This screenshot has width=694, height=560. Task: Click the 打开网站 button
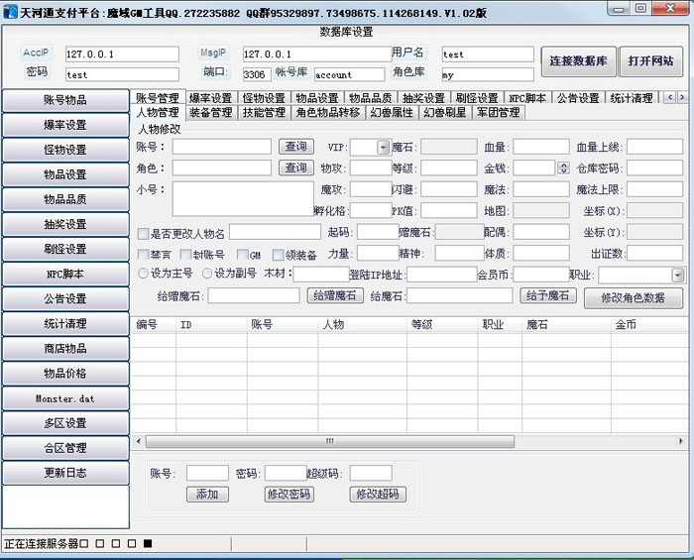(651, 61)
